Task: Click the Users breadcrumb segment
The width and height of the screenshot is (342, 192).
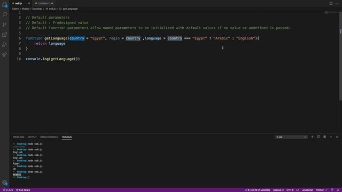Action: click(x=15, y=9)
